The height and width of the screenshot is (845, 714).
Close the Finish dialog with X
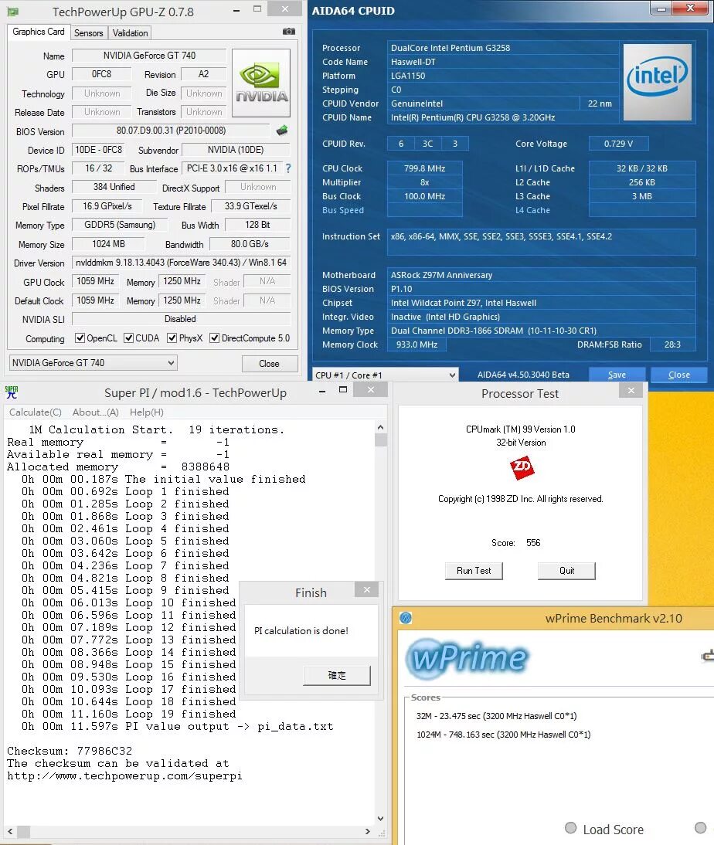click(367, 589)
